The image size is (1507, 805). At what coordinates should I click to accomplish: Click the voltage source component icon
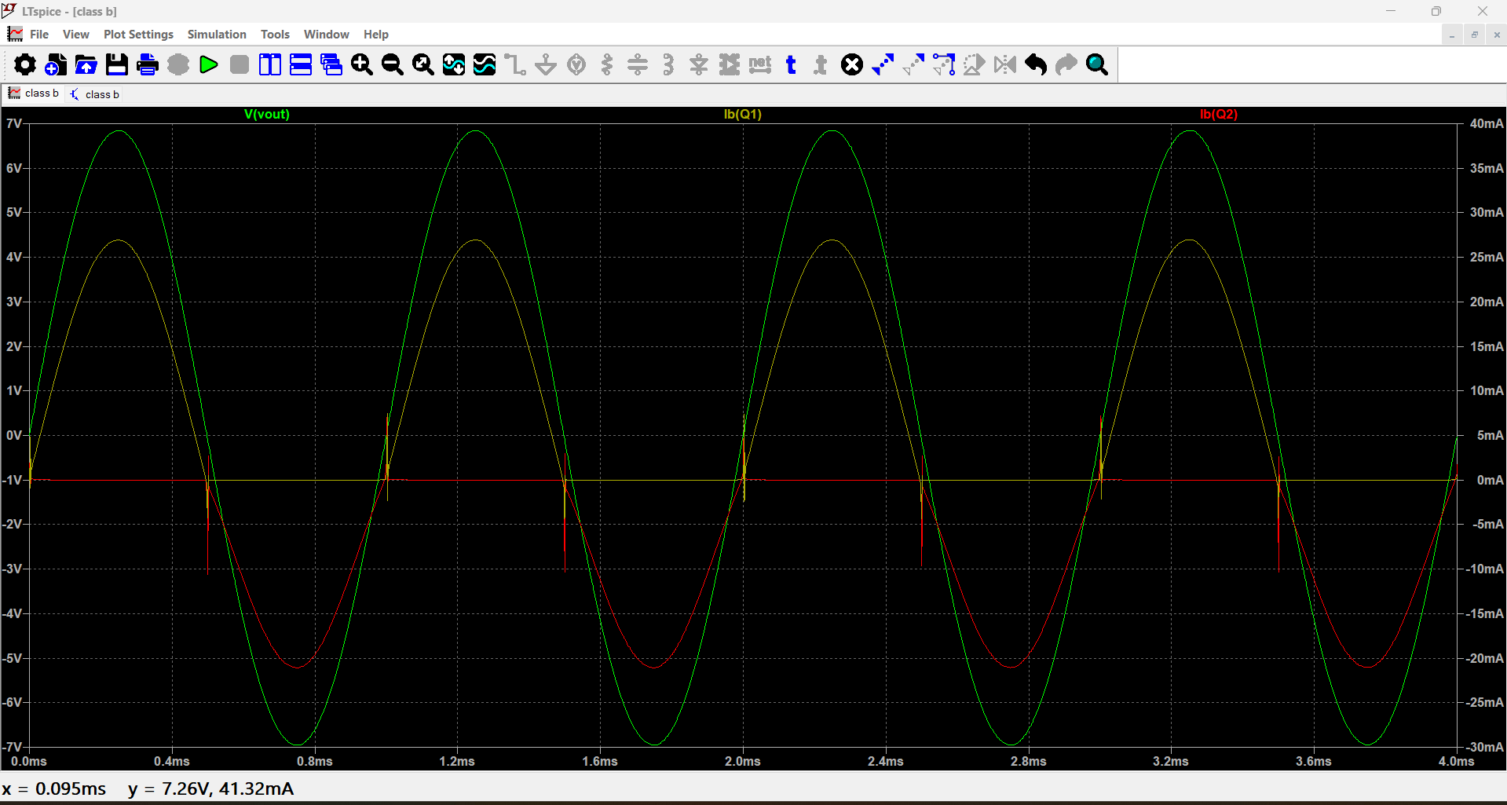pyautogui.click(x=576, y=64)
